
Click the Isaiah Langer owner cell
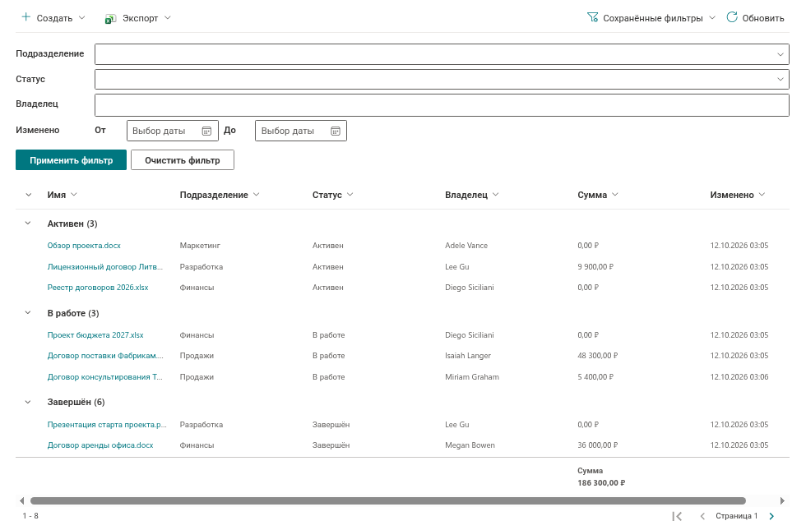point(468,355)
